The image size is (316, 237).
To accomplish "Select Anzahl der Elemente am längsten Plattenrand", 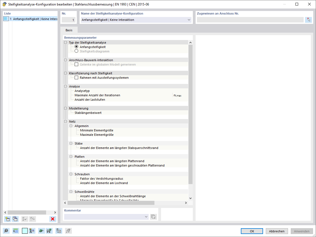I will click(128, 161).
